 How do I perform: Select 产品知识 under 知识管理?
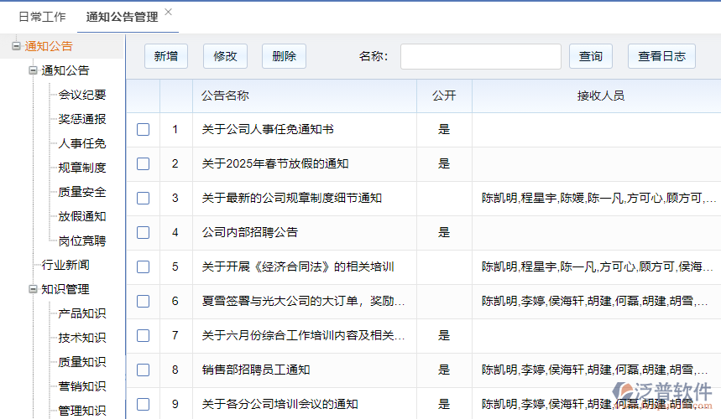(82, 314)
